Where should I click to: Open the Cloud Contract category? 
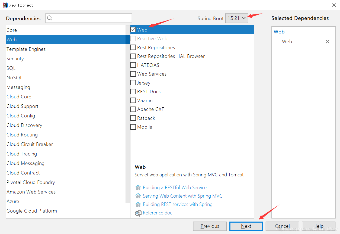[x=66, y=173]
